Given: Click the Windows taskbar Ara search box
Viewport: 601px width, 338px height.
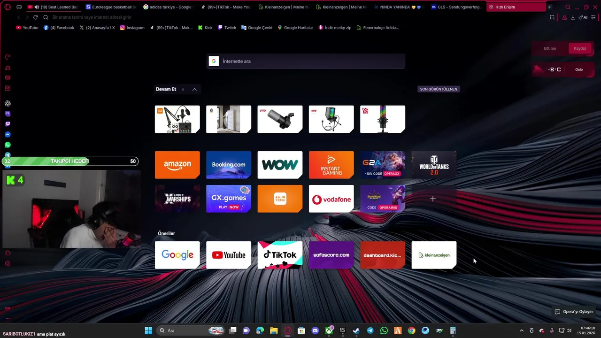Looking at the screenshot, I should [x=190, y=330].
